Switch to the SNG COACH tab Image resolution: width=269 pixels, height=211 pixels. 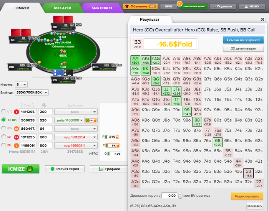click(102, 8)
